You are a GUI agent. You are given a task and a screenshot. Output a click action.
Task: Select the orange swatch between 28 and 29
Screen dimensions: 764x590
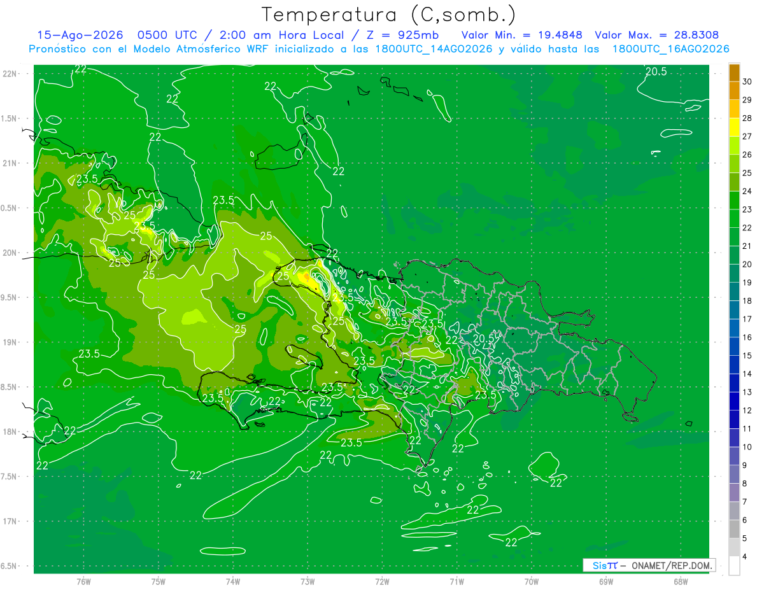(734, 109)
